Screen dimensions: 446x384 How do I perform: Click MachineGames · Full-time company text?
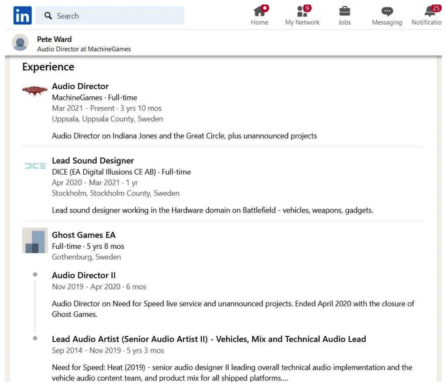click(x=95, y=98)
